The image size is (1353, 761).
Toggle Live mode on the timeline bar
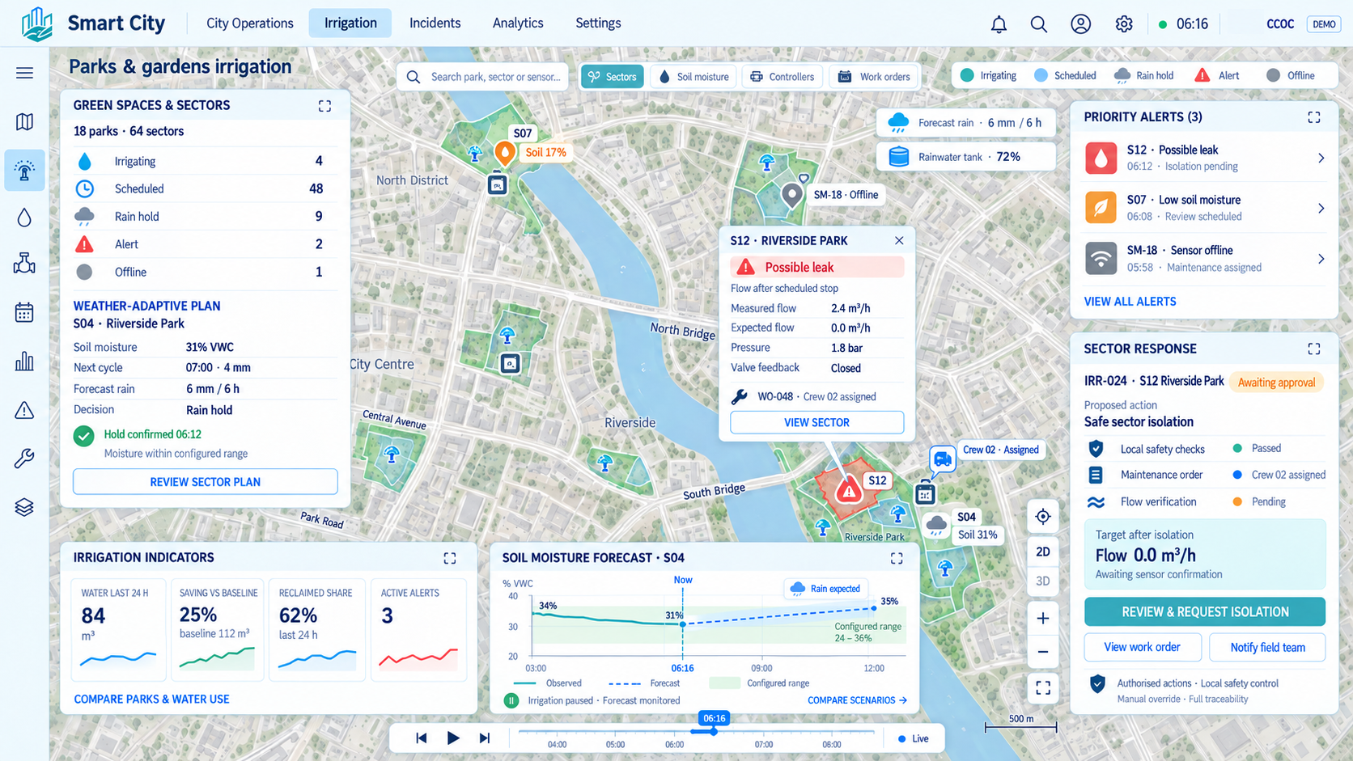(914, 738)
